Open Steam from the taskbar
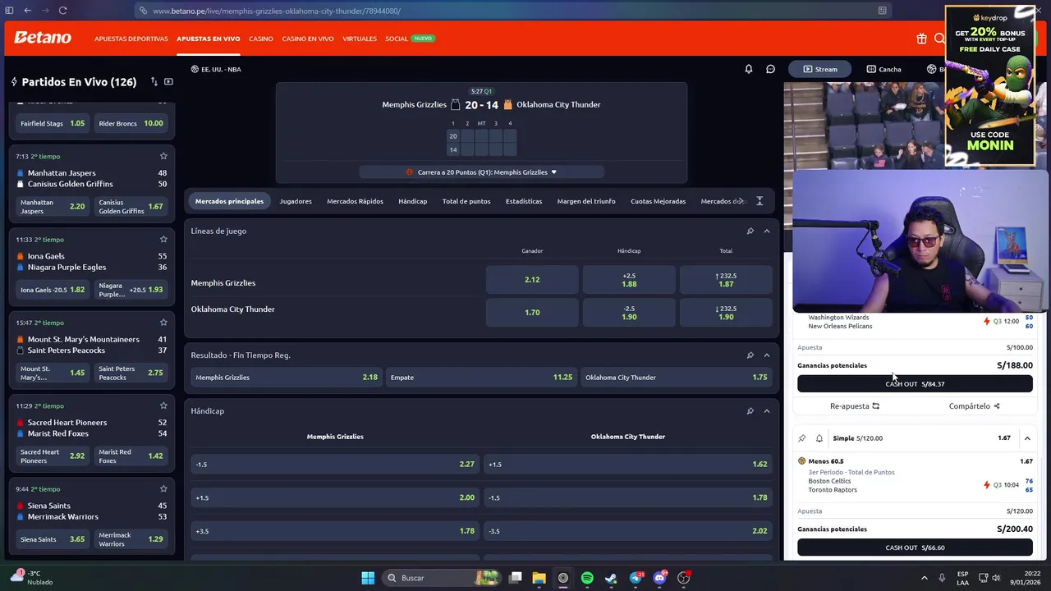 [611, 578]
